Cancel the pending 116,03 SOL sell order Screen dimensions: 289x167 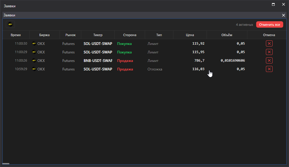pyautogui.click(x=269, y=69)
